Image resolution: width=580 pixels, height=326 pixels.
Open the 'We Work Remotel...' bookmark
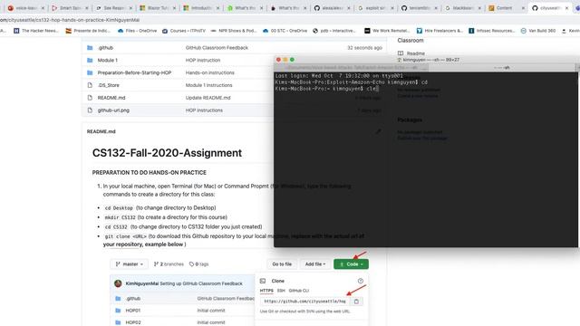[387, 31]
